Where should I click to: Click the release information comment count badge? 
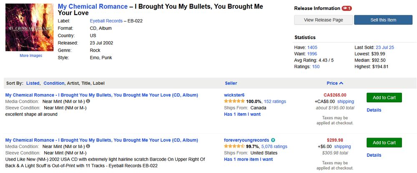[x=347, y=8]
